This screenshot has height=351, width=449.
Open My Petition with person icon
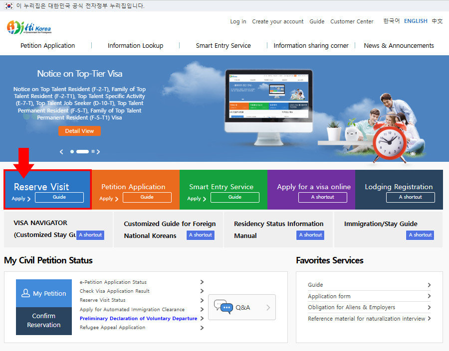tap(44, 293)
